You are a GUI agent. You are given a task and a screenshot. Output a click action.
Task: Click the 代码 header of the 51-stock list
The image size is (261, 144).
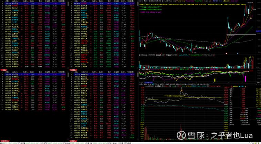pyautogui.click(x=76, y=1)
